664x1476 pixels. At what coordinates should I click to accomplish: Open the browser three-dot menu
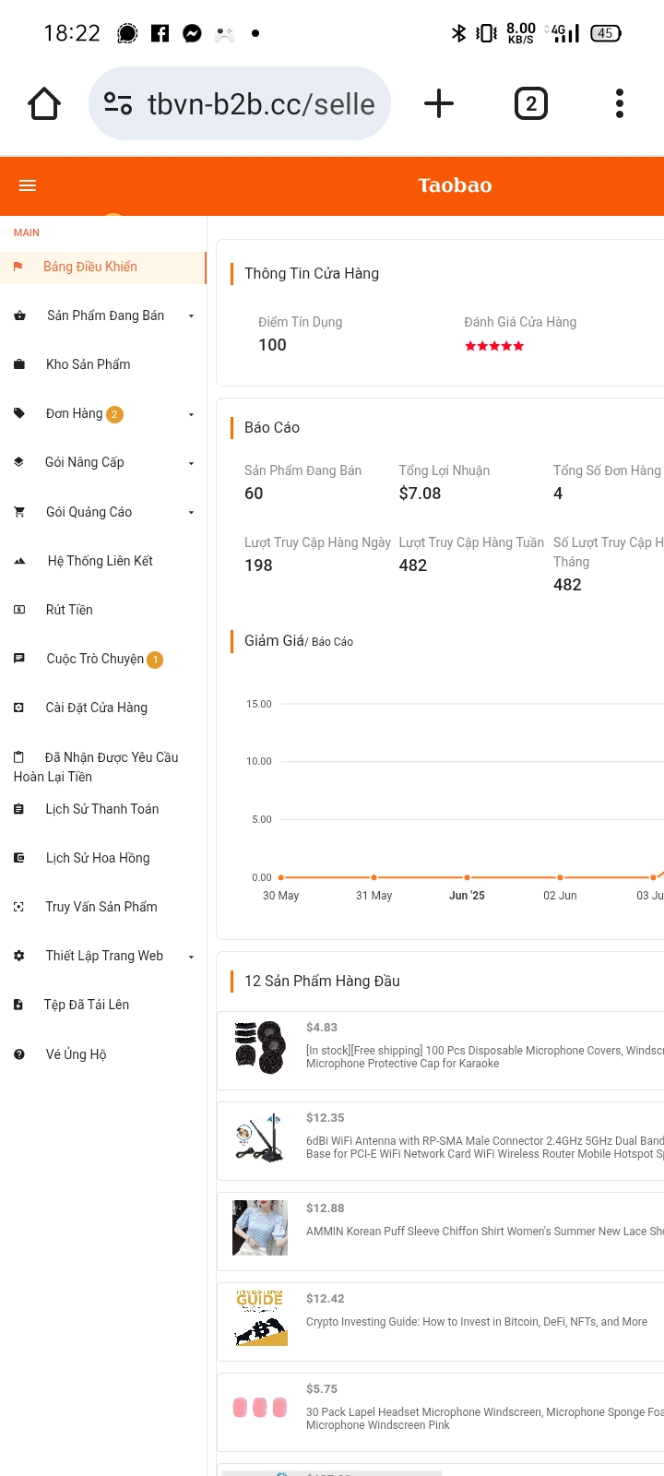click(x=620, y=103)
